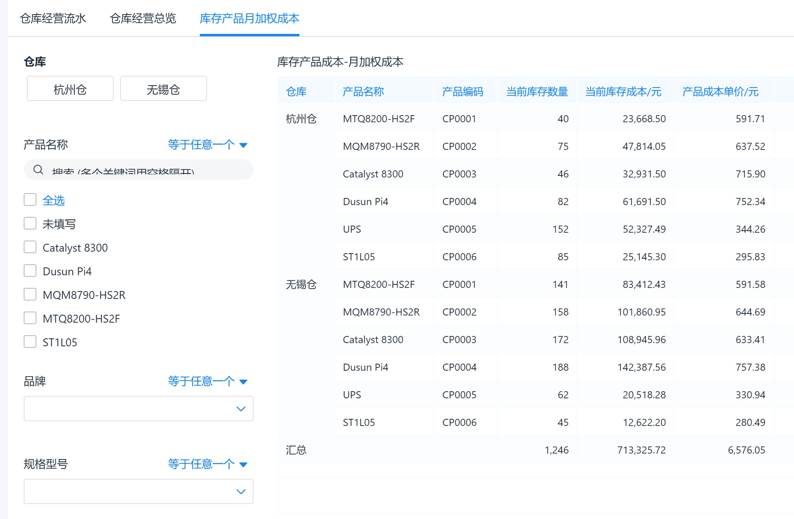Open 产品名称 等于任意一个 condition menu

(x=201, y=145)
